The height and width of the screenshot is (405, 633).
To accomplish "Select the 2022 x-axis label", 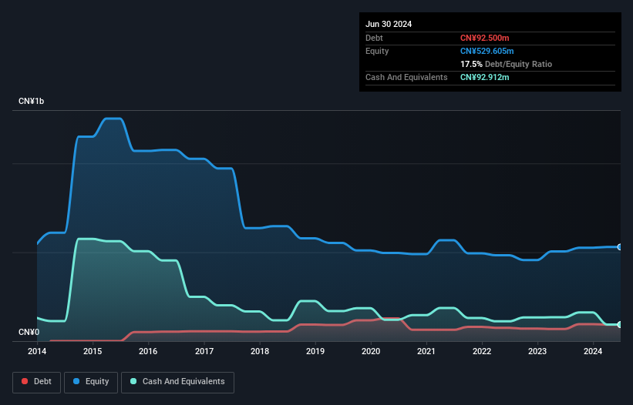I will (x=482, y=351).
